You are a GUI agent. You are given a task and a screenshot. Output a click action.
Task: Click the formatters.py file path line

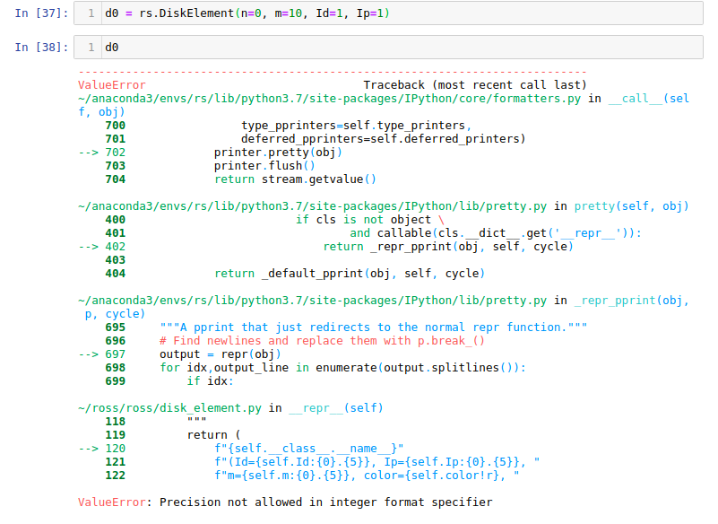point(329,99)
